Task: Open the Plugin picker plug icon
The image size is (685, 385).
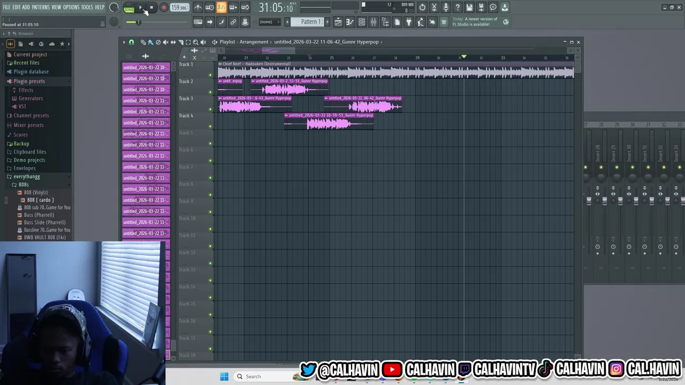Action: click(409, 22)
